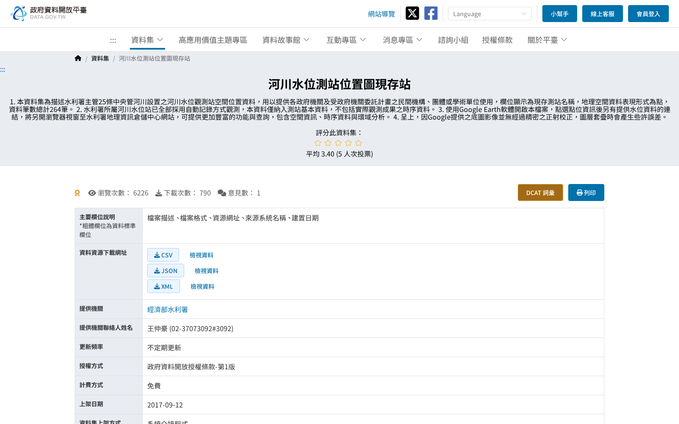Click the contact text 王仲豪 (02-37073092#3092)

190,329
